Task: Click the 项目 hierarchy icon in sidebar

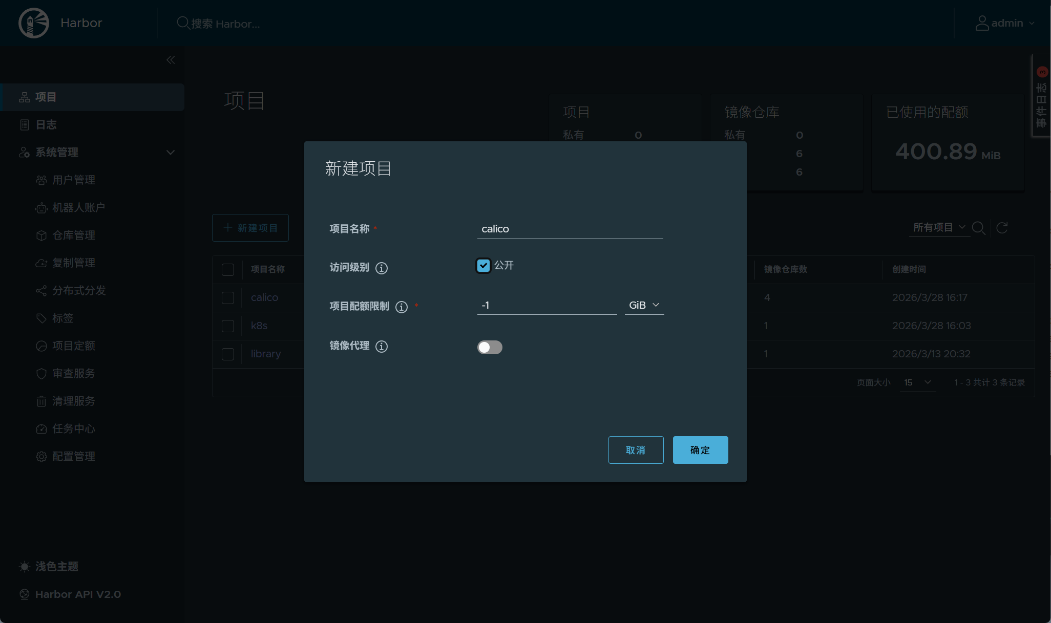Action: [x=24, y=97]
